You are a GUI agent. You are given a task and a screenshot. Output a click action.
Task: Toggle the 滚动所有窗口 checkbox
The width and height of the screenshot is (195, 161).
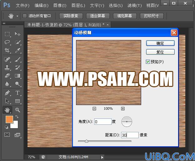click(x=25, y=16)
